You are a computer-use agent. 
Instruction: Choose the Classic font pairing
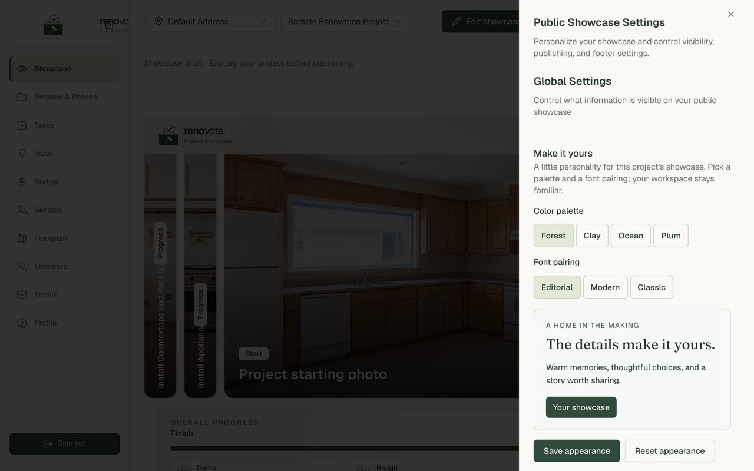pyautogui.click(x=652, y=287)
